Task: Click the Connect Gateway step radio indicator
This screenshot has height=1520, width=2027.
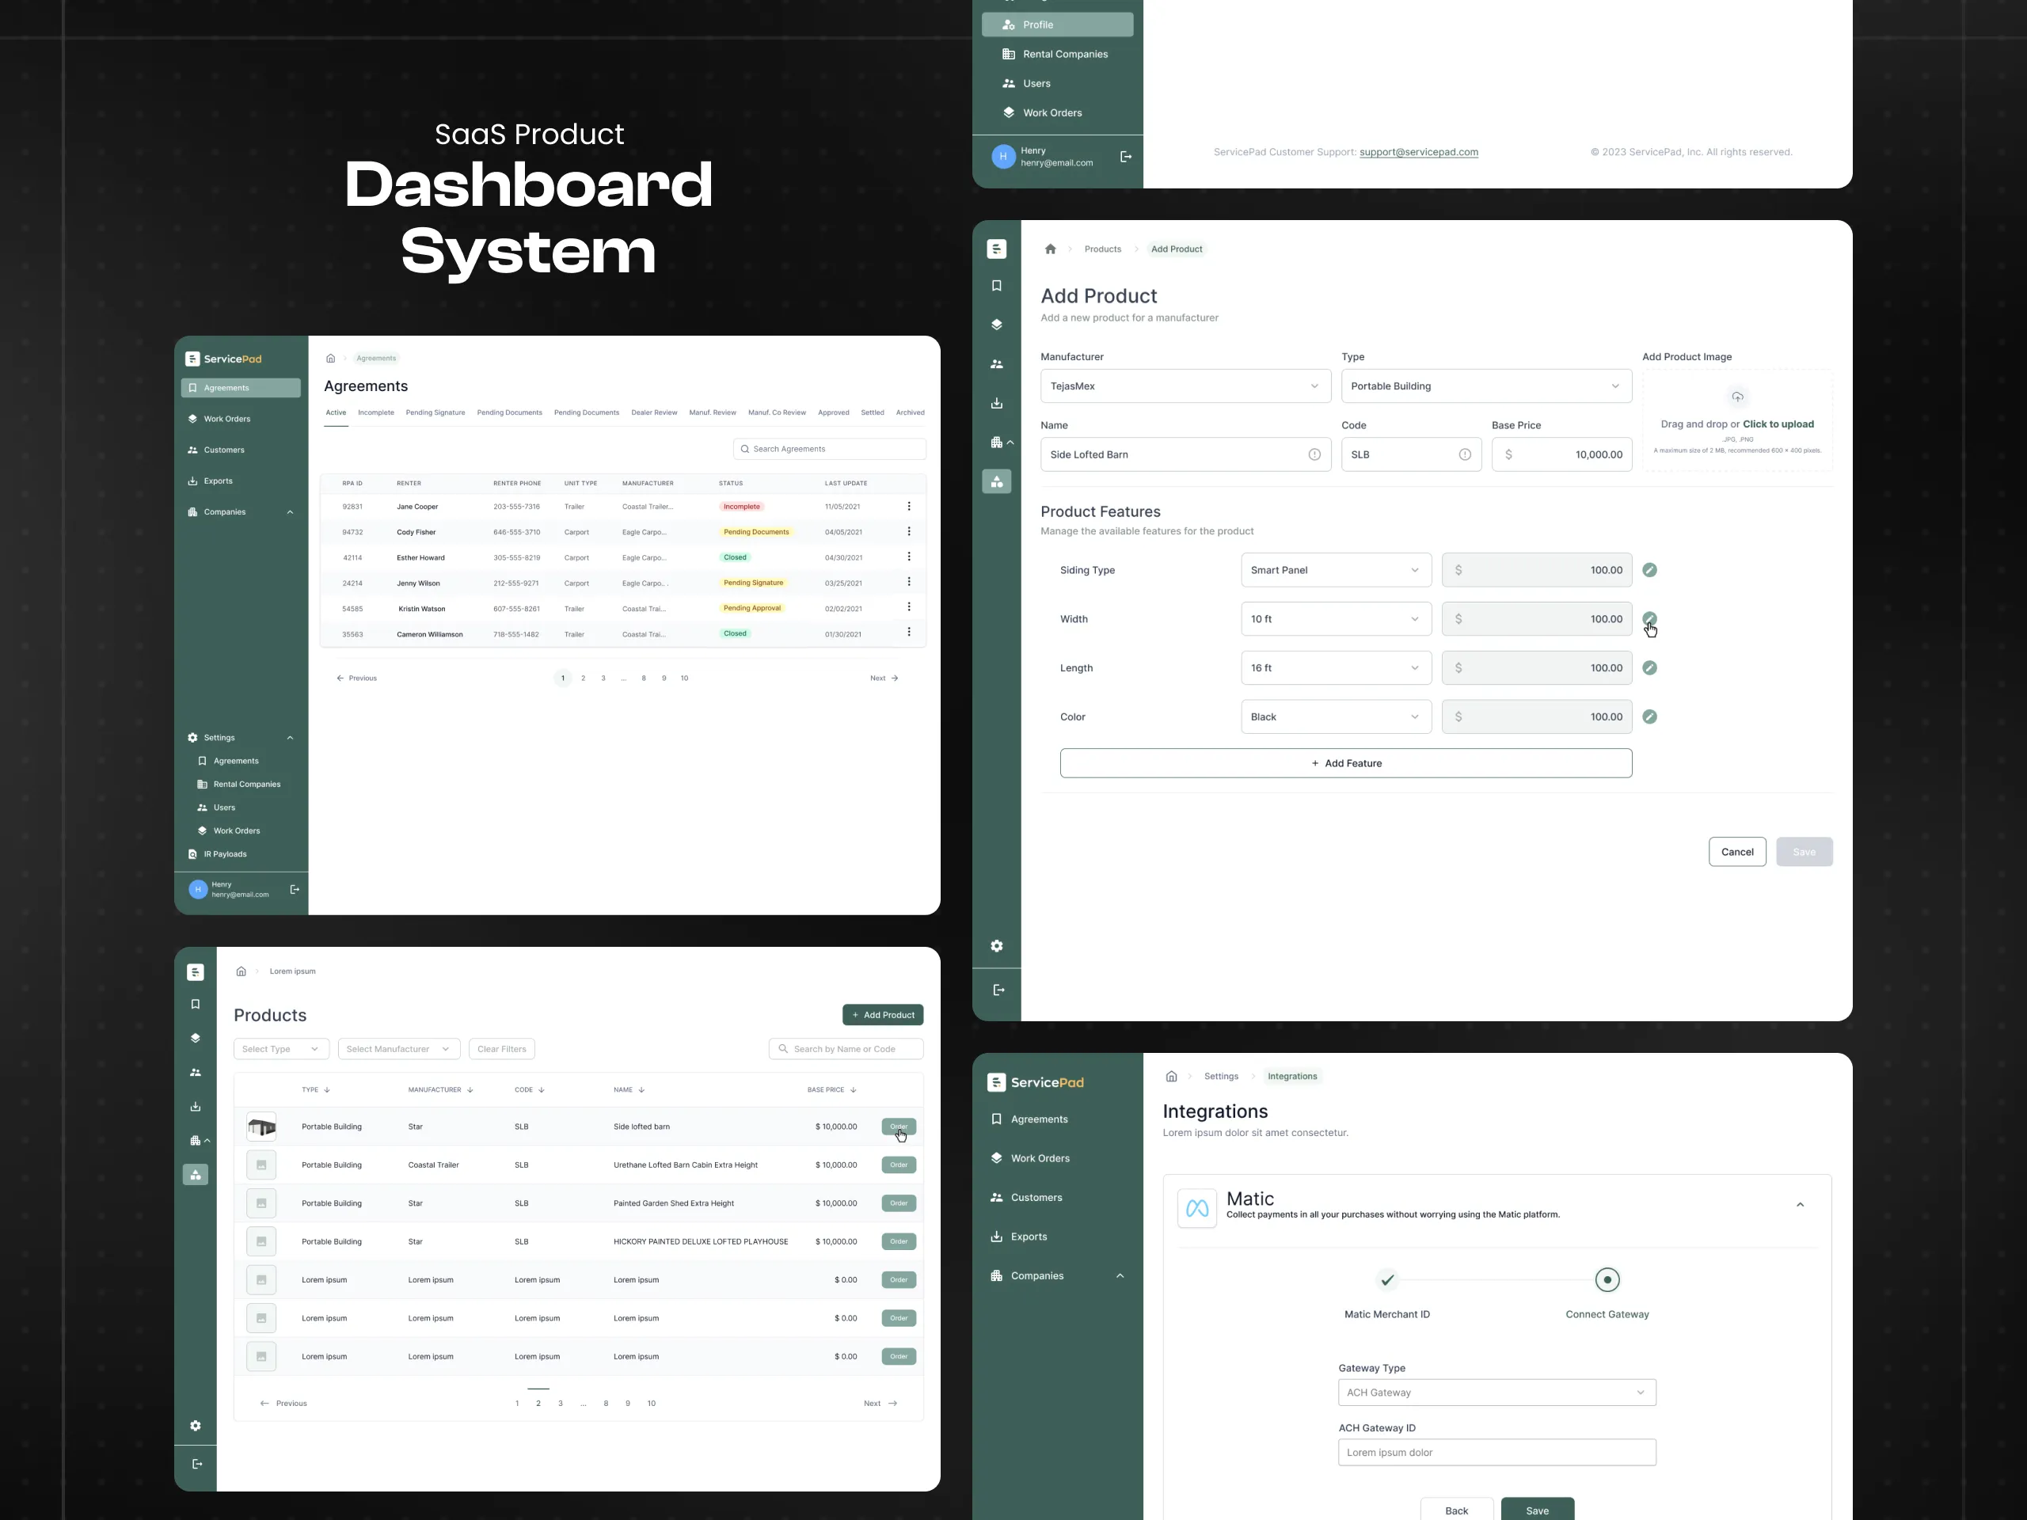Action: click(1607, 1280)
